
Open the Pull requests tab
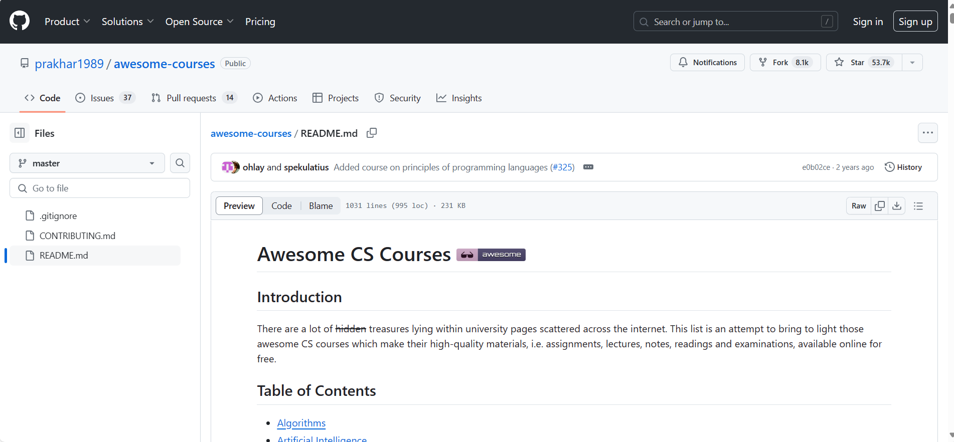pos(194,98)
